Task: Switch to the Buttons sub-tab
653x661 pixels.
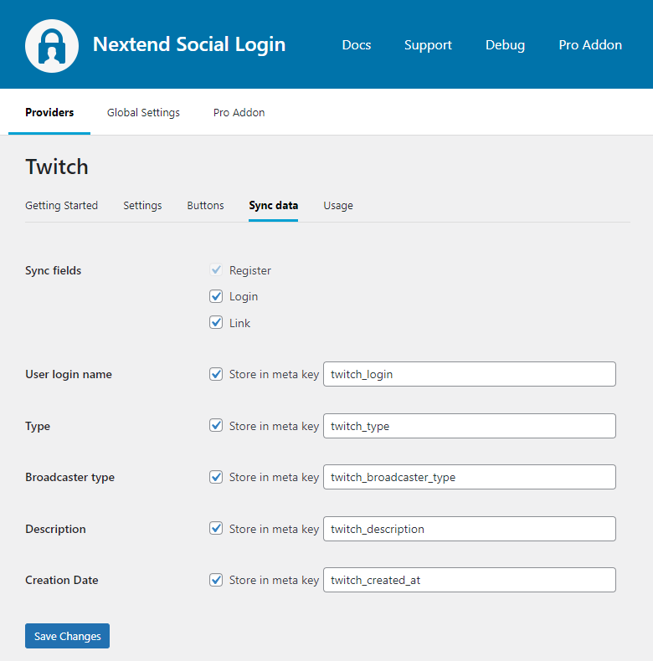Action: (205, 206)
